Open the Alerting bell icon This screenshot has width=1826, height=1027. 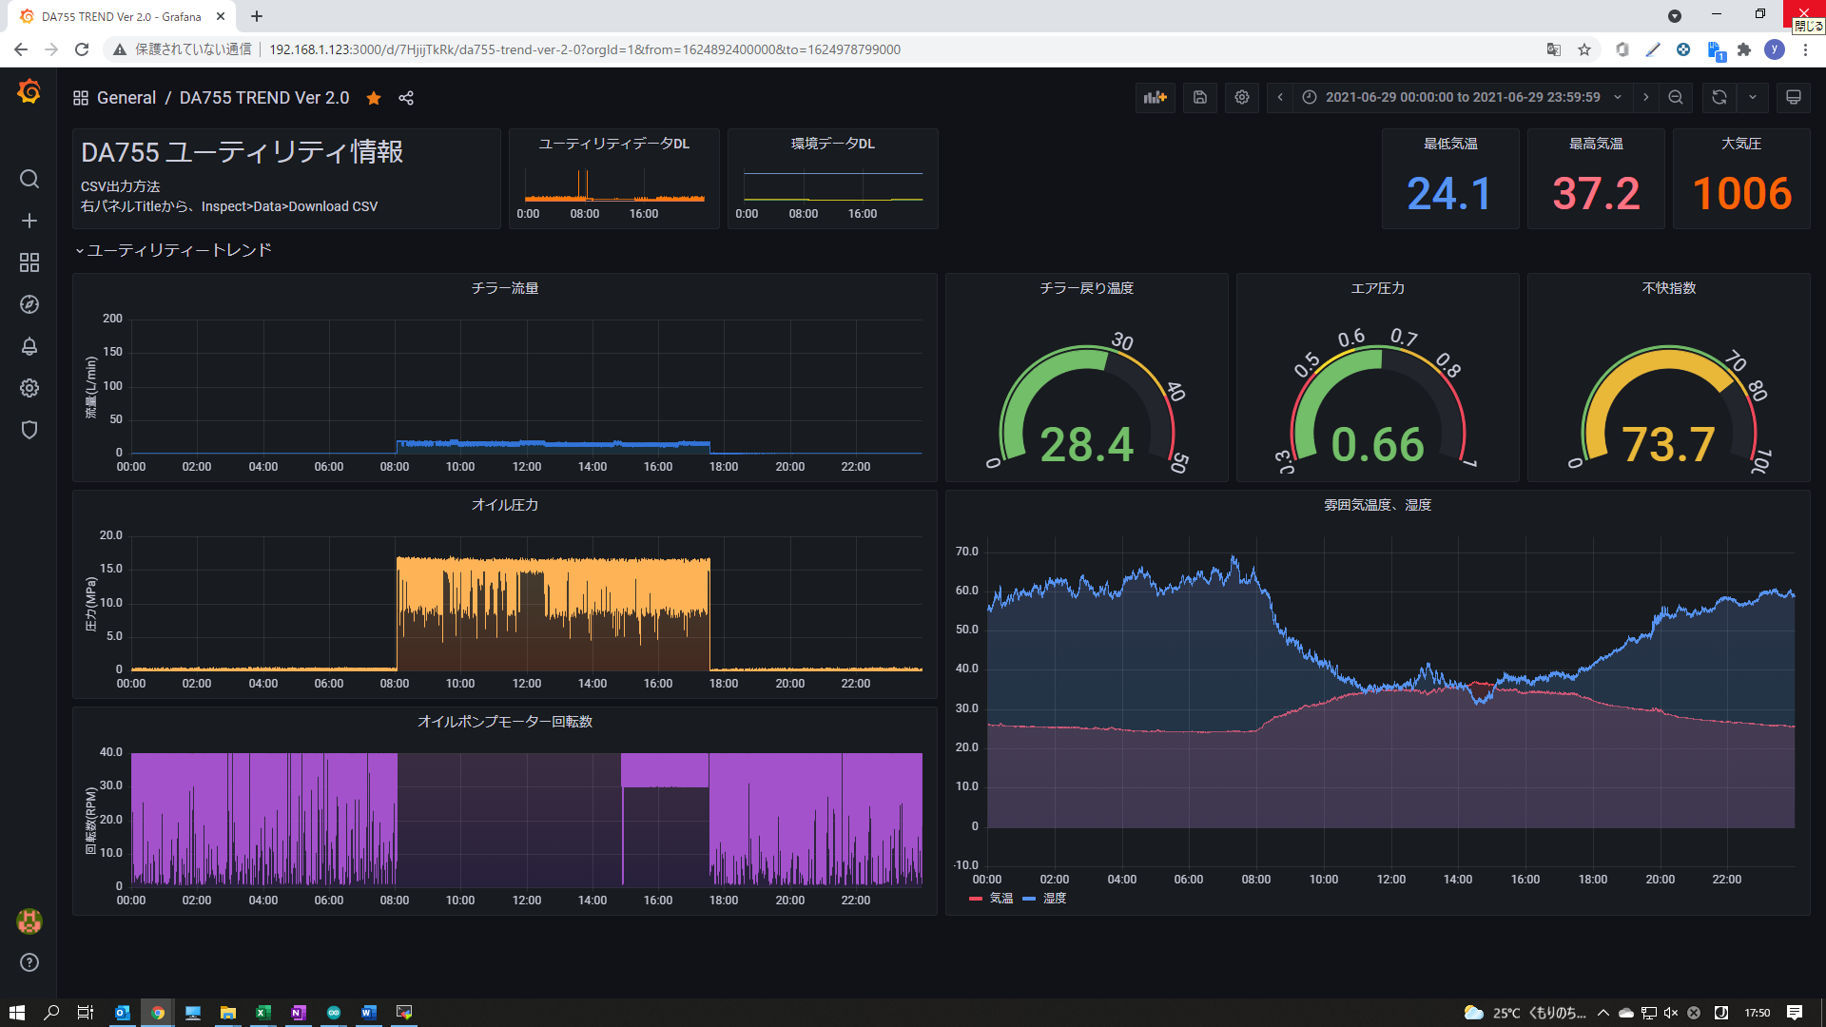29,346
